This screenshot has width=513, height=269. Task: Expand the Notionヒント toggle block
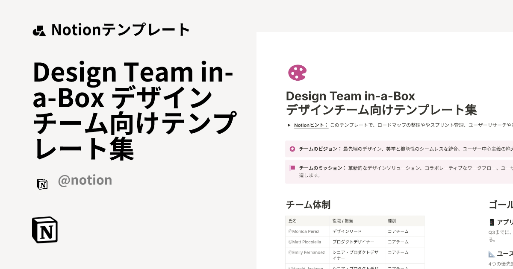click(289, 125)
